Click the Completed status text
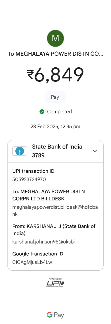Screen dimensions: 111x324 tap(60, 112)
